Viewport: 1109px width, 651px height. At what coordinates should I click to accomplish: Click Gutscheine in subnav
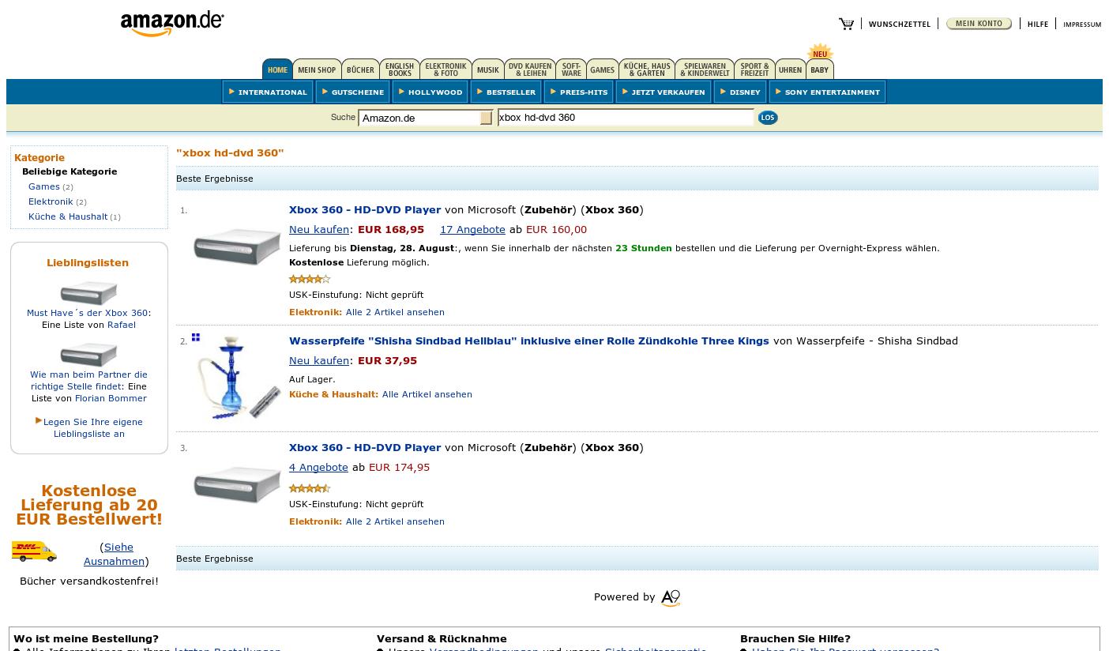[x=353, y=92]
